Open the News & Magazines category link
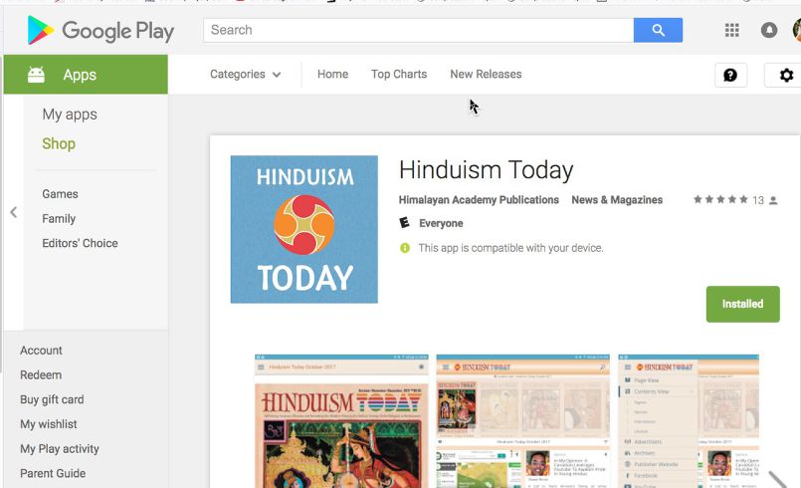This screenshot has width=801, height=488. pos(617,200)
